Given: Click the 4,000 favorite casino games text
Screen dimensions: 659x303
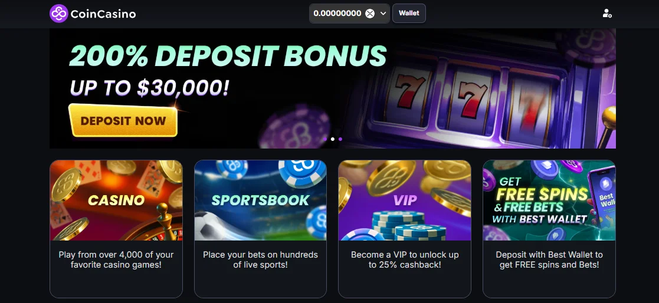Looking at the screenshot, I should point(116,260).
